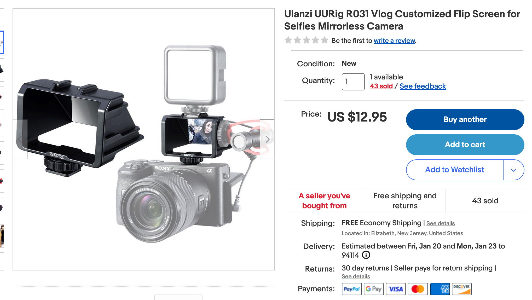The height and width of the screenshot is (300, 532).
Task: Click the Mastercard payment icon
Action: pyautogui.click(x=418, y=289)
